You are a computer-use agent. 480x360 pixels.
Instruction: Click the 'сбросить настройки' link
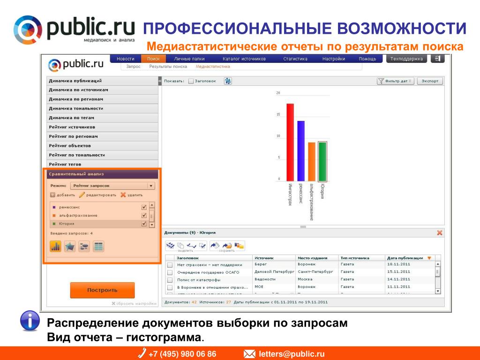coord(134,303)
